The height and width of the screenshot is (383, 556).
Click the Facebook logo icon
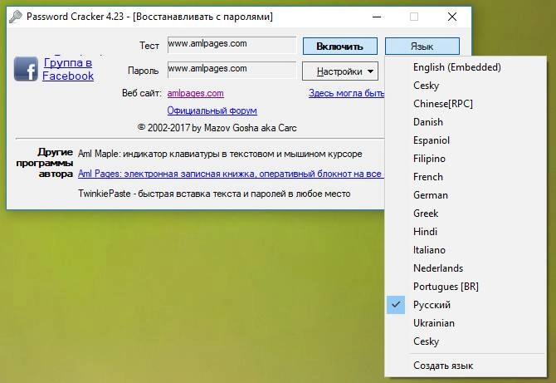pos(26,69)
